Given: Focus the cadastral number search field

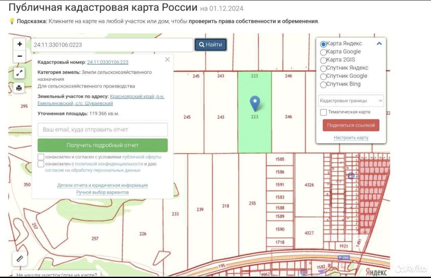Looking at the screenshot, I should [112, 45].
